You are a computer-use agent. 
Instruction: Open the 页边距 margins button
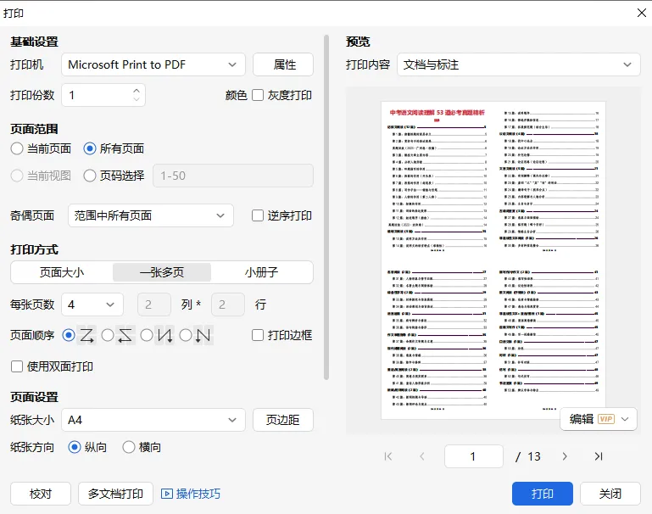[283, 420]
